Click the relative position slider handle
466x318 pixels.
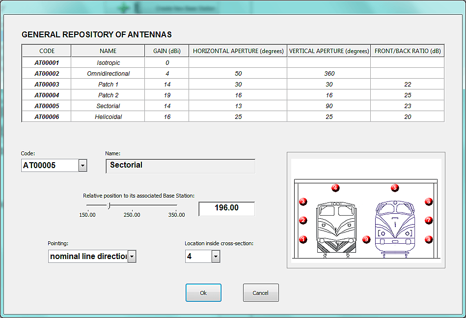tap(109, 205)
